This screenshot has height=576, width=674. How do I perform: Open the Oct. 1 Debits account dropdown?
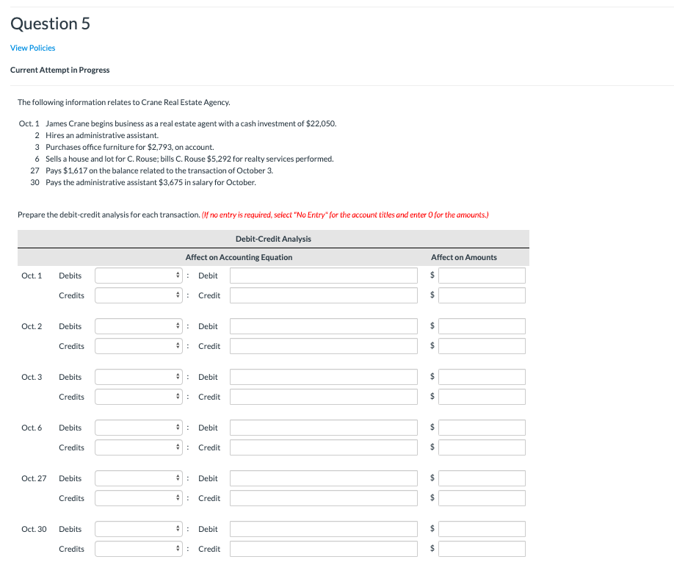point(138,276)
